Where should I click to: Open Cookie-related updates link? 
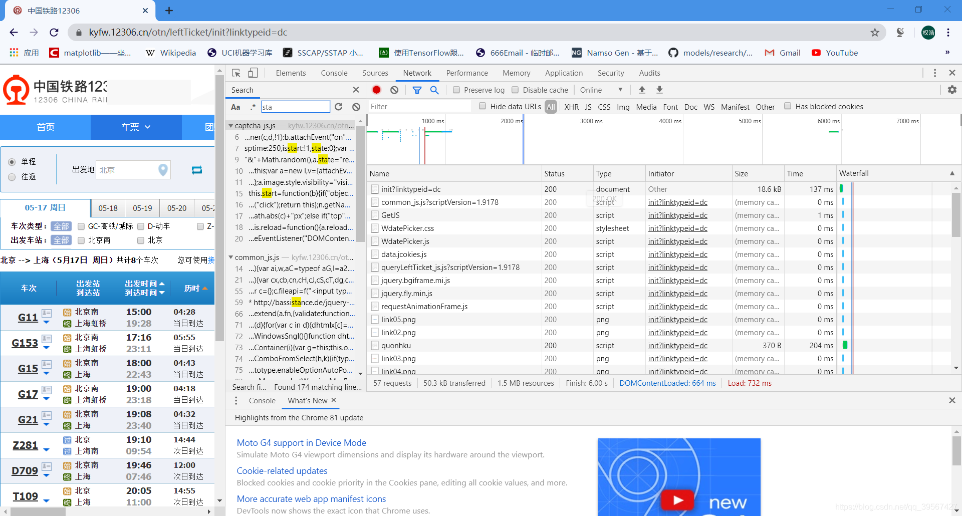point(282,471)
